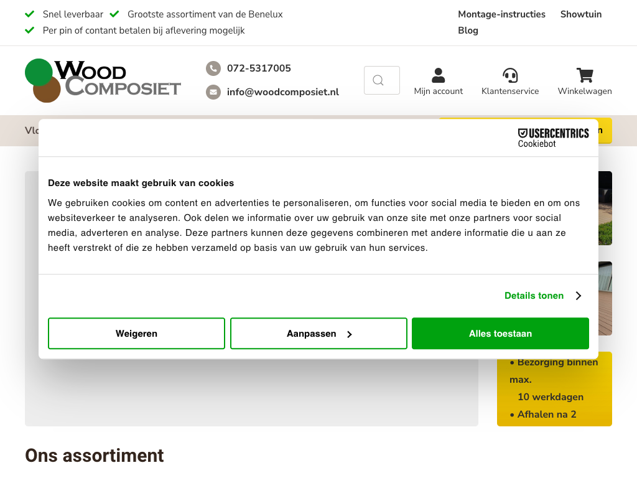Go to the Showtuin page
This screenshot has height=478, width=637.
580,14
